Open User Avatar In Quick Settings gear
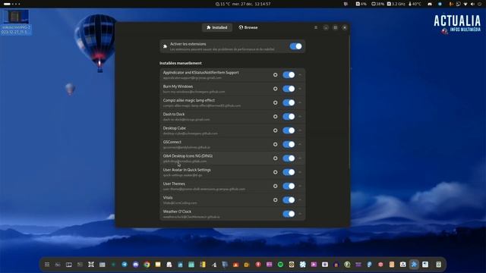Image resolution: width=486 pixels, height=273 pixels. (275, 172)
